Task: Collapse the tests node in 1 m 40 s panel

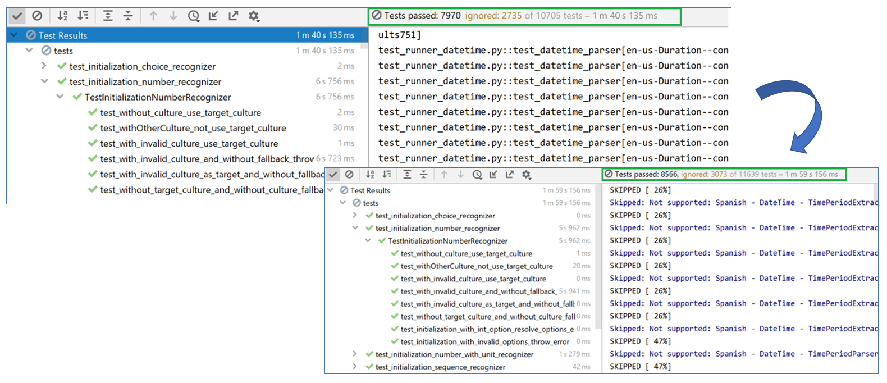Action: pos(29,51)
